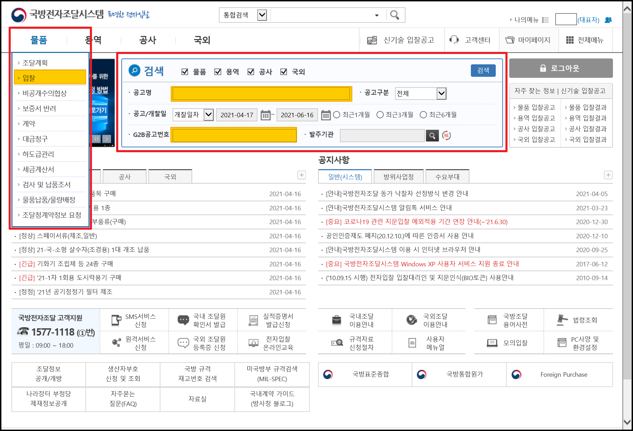Select the 최근3개월 radio button
The height and width of the screenshot is (431, 633).
pos(380,115)
